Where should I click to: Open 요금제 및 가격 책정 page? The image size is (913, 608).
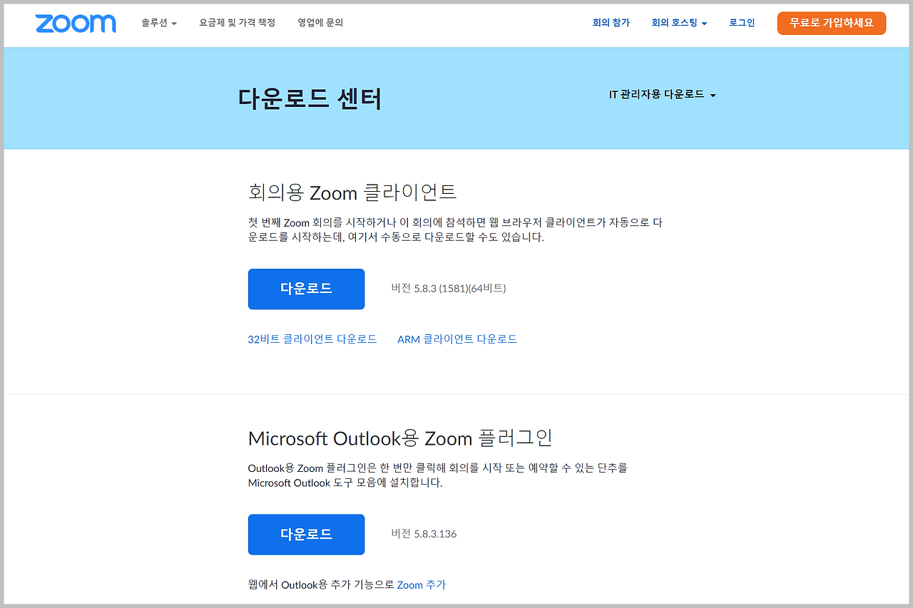[x=237, y=23]
